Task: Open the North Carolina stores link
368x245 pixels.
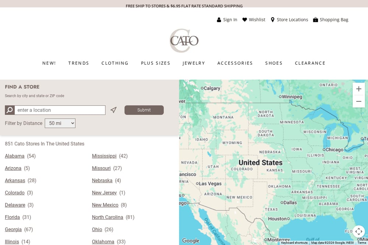Action: 107,217
